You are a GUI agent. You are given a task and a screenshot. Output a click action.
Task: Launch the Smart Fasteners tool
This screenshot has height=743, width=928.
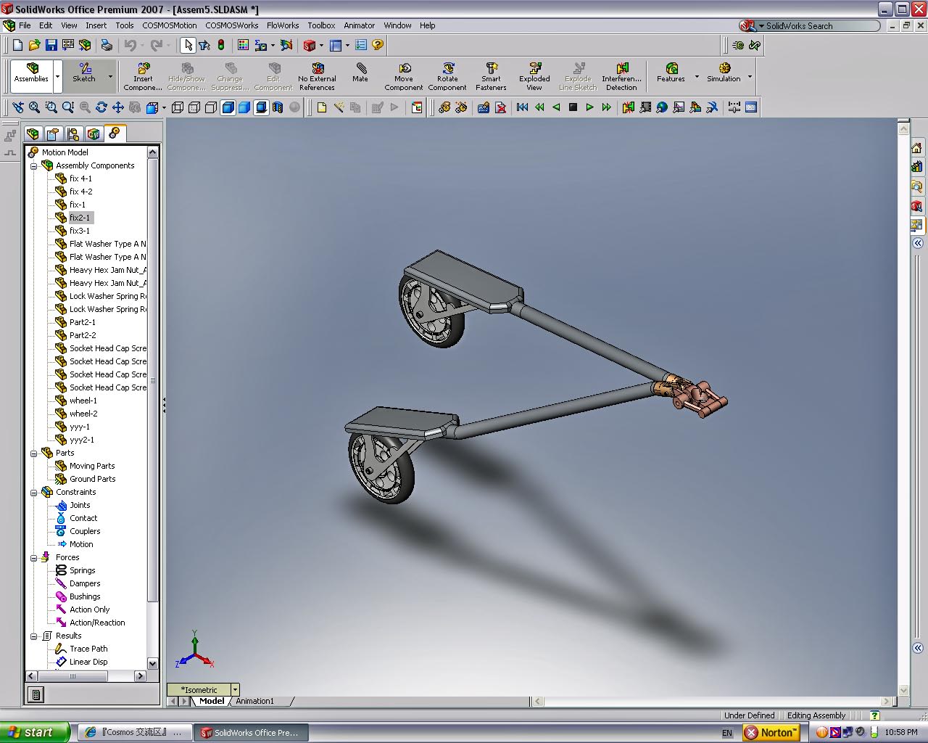coord(491,76)
